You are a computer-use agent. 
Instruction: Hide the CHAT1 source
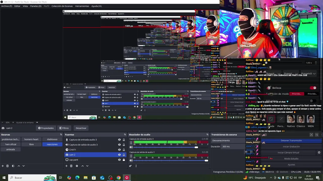(x=119, y=150)
